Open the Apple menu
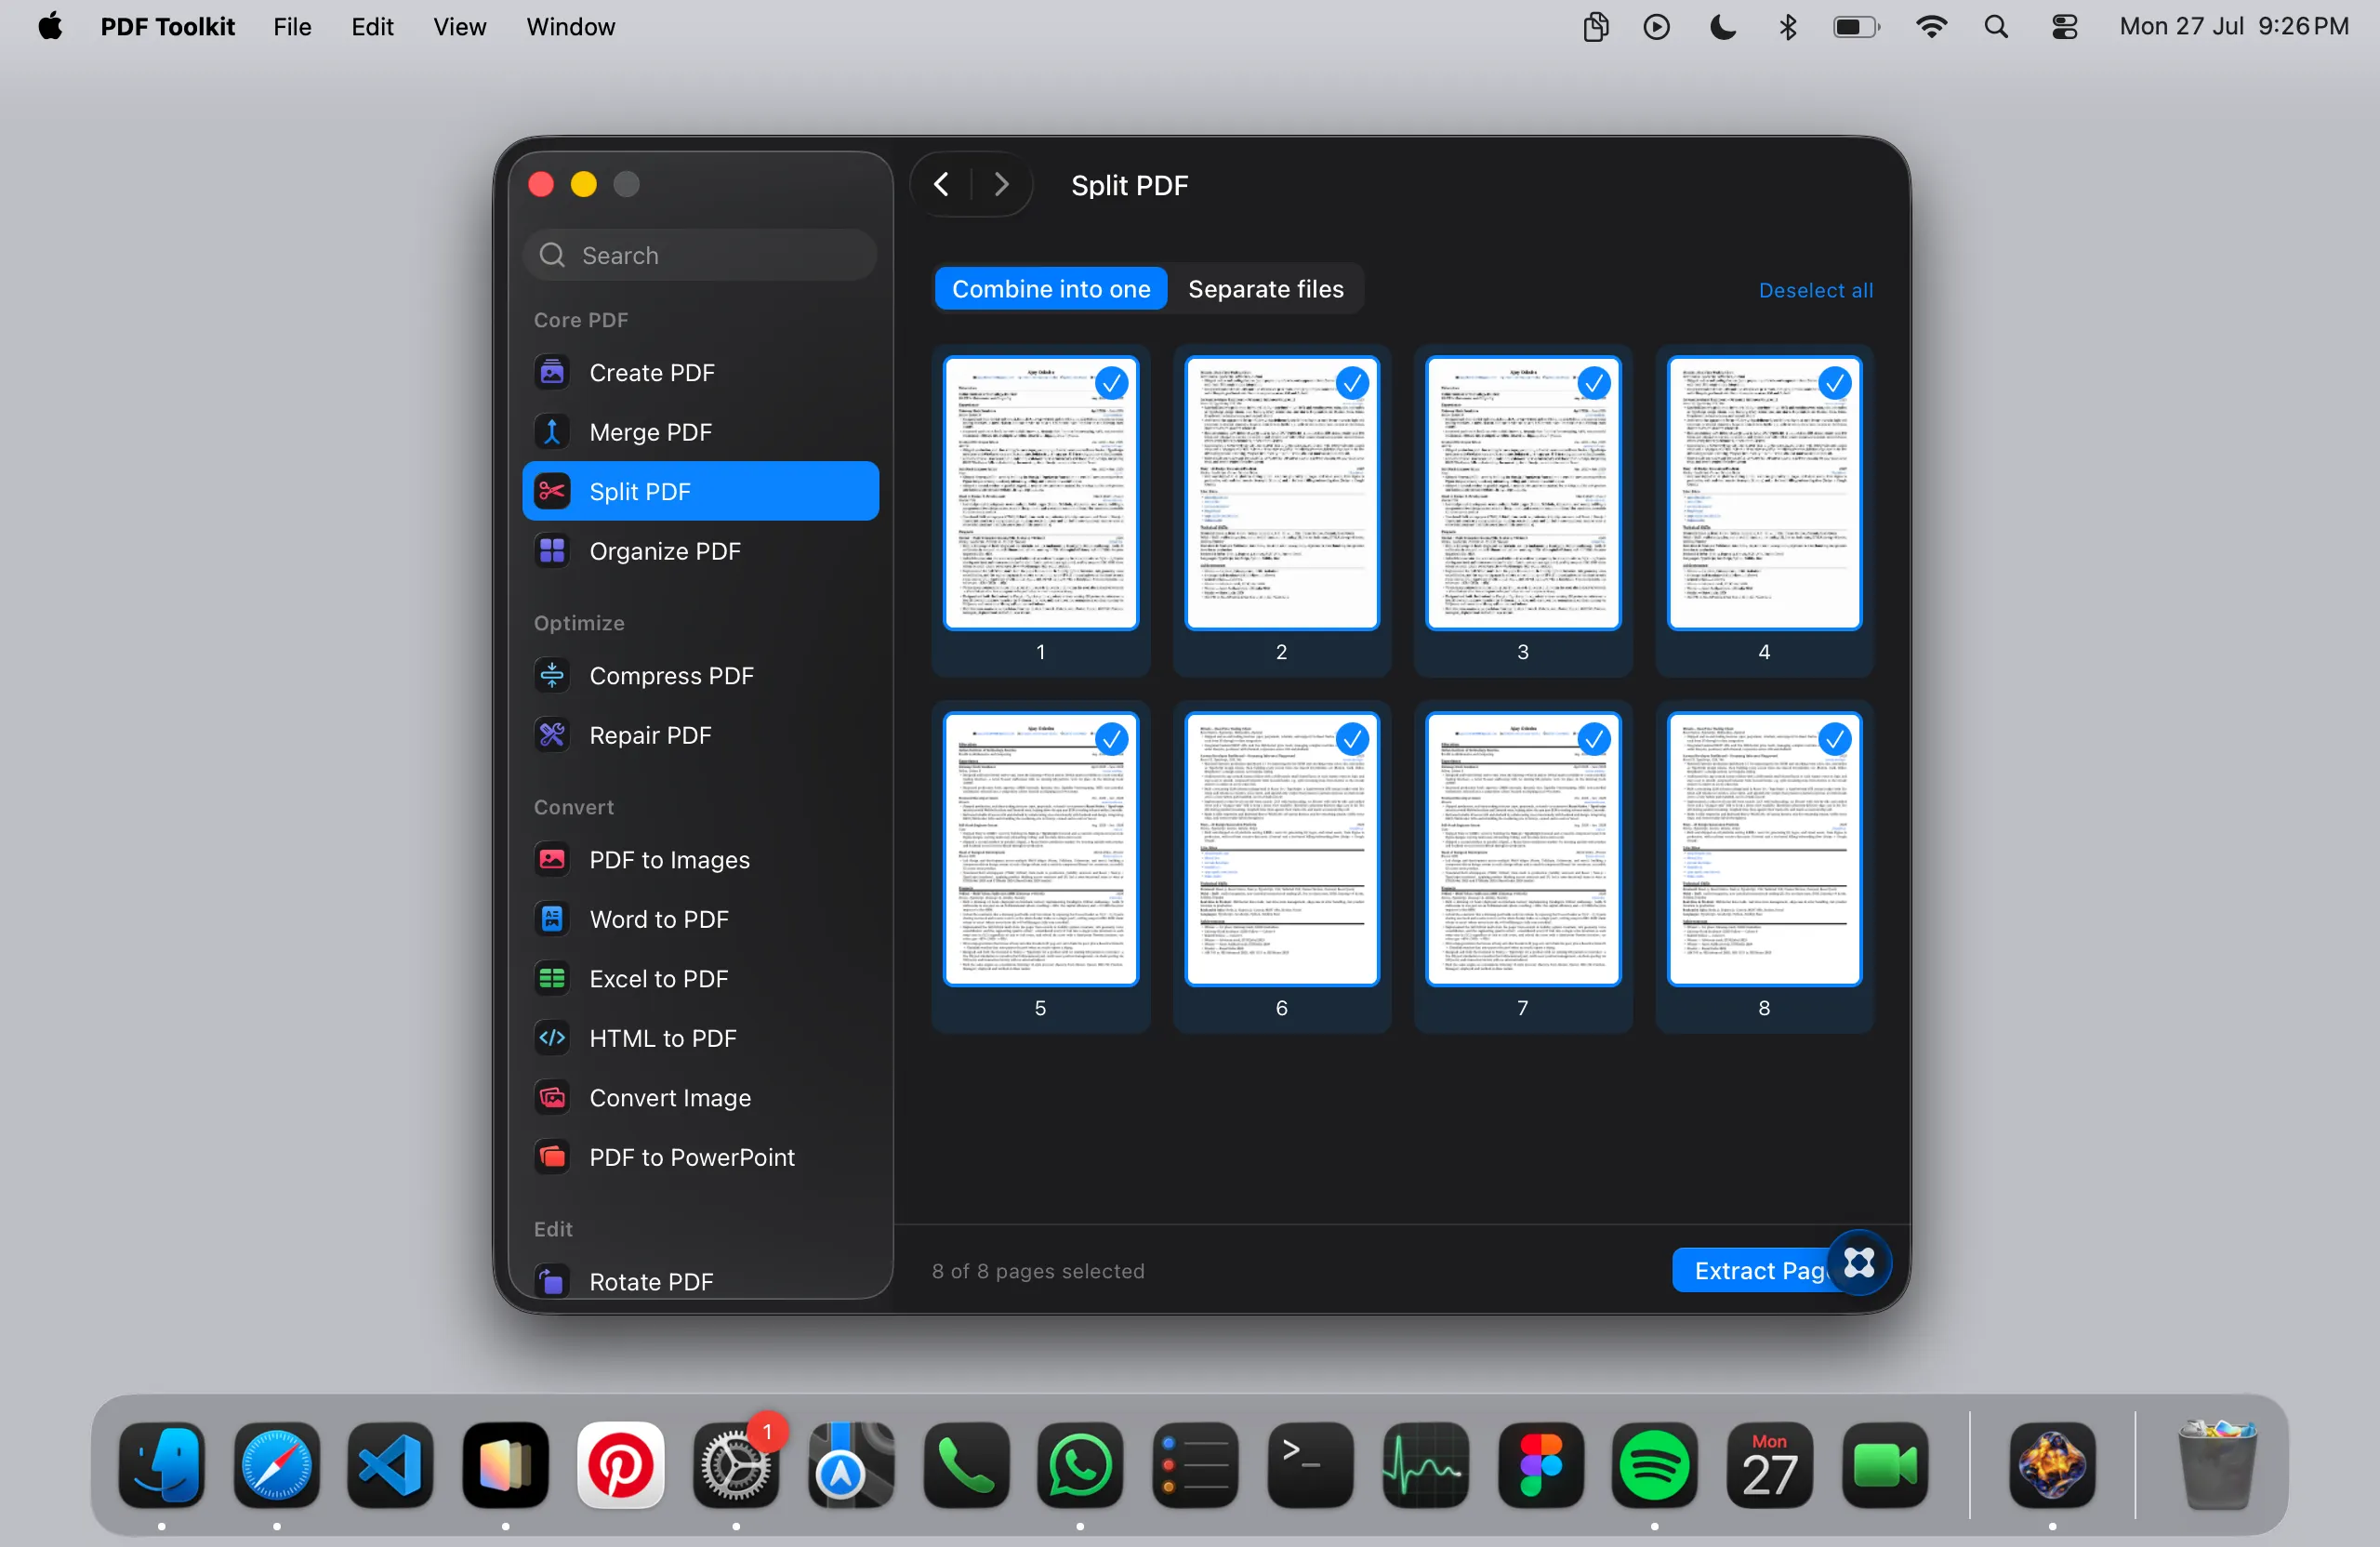 pyautogui.click(x=50, y=27)
